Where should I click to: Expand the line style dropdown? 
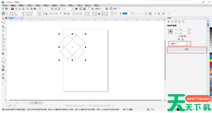click(x=146, y=13)
